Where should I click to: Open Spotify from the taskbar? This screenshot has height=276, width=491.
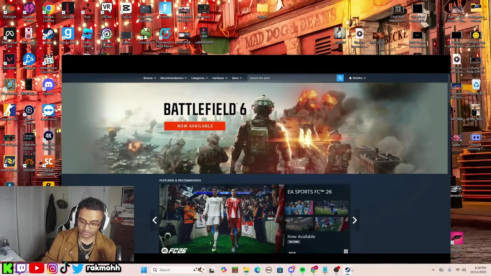(302, 270)
